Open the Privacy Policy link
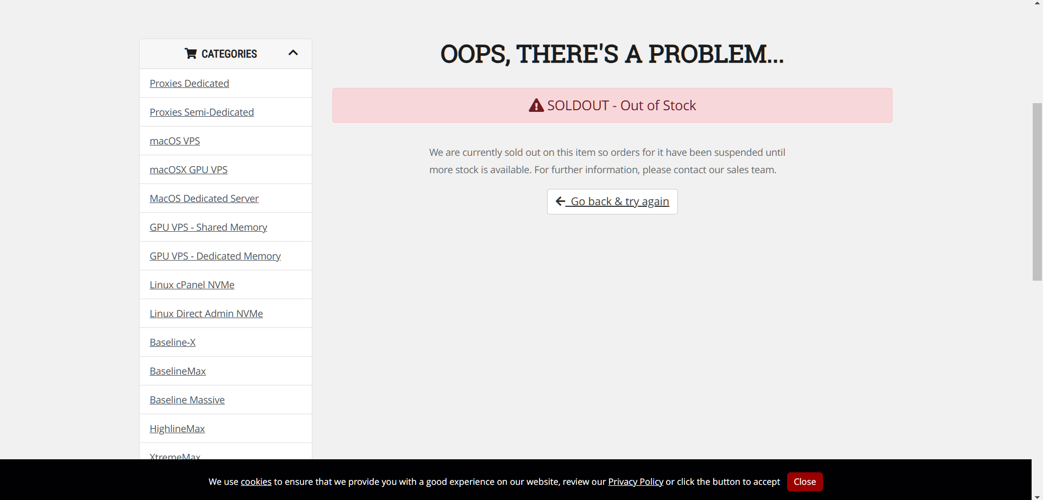The width and height of the screenshot is (1043, 500). click(x=636, y=482)
